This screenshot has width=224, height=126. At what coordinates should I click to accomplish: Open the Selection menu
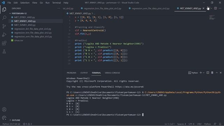click(x=25, y=2)
